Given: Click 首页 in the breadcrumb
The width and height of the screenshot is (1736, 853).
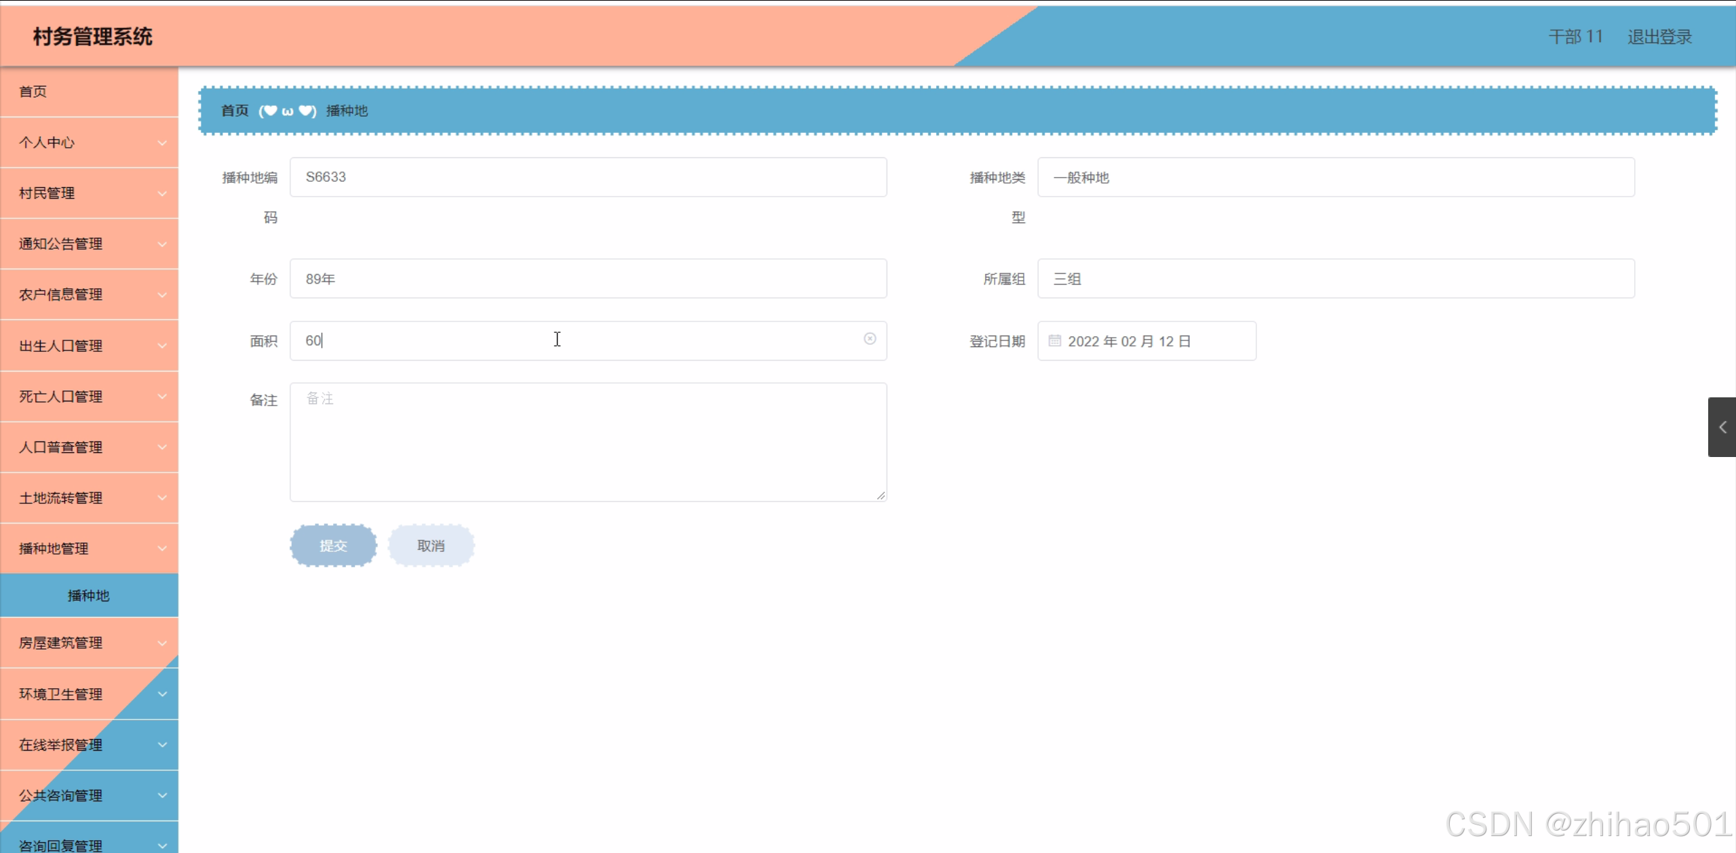Looking at the screenshot, I should pyautogui.click(x=235, y=111).
